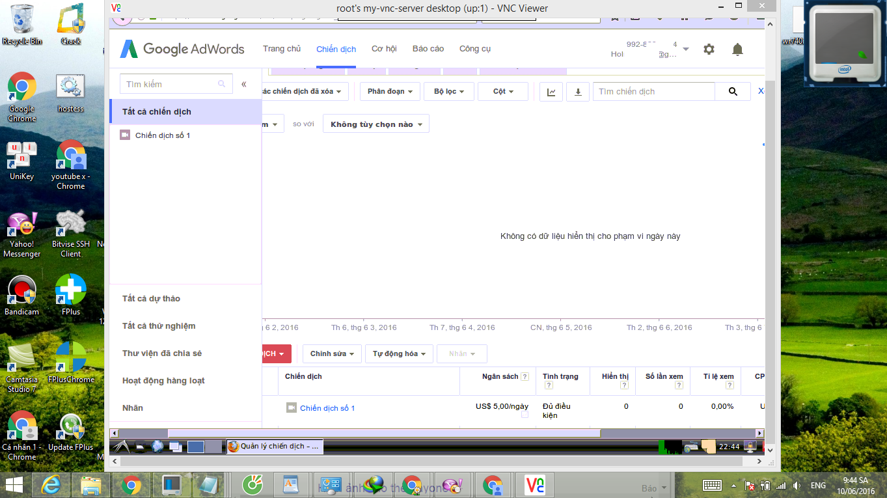Open UniKey desktop shortcut

21,161
